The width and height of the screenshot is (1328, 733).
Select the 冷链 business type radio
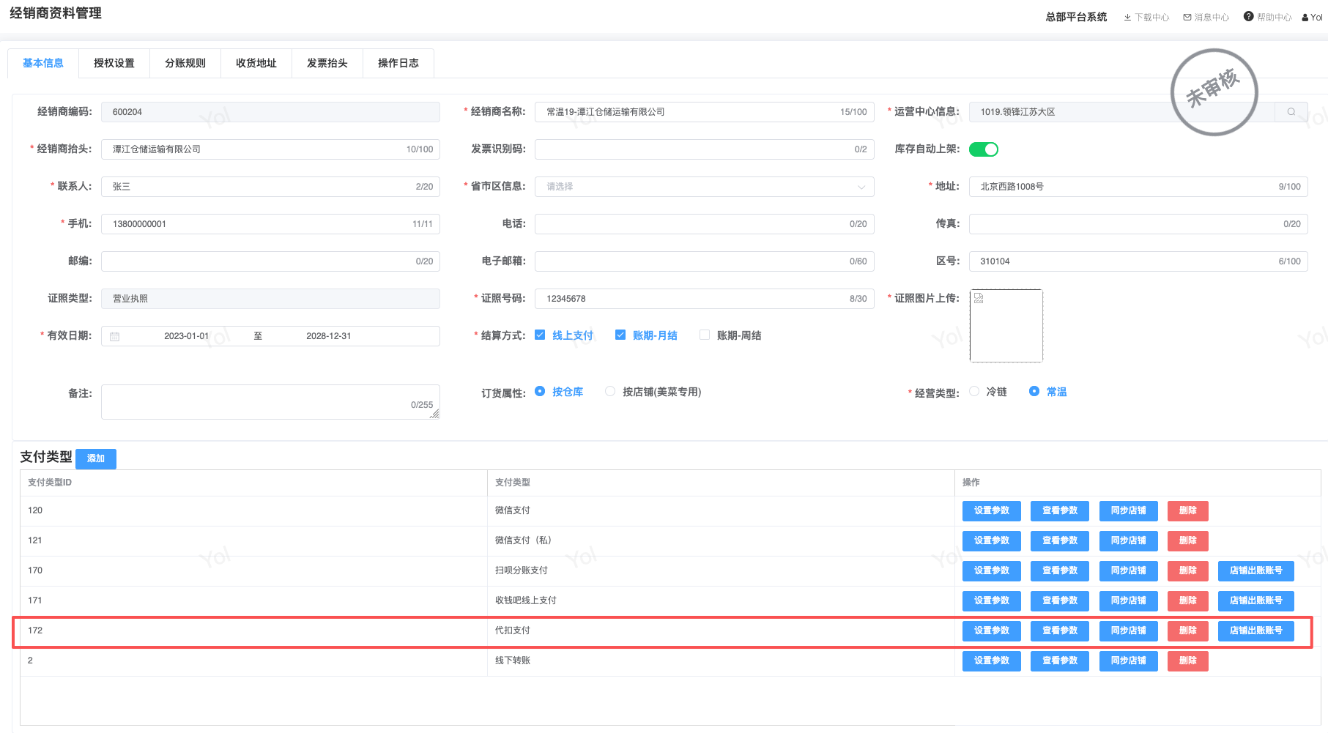pyautogui.click(x=974, y=392)
